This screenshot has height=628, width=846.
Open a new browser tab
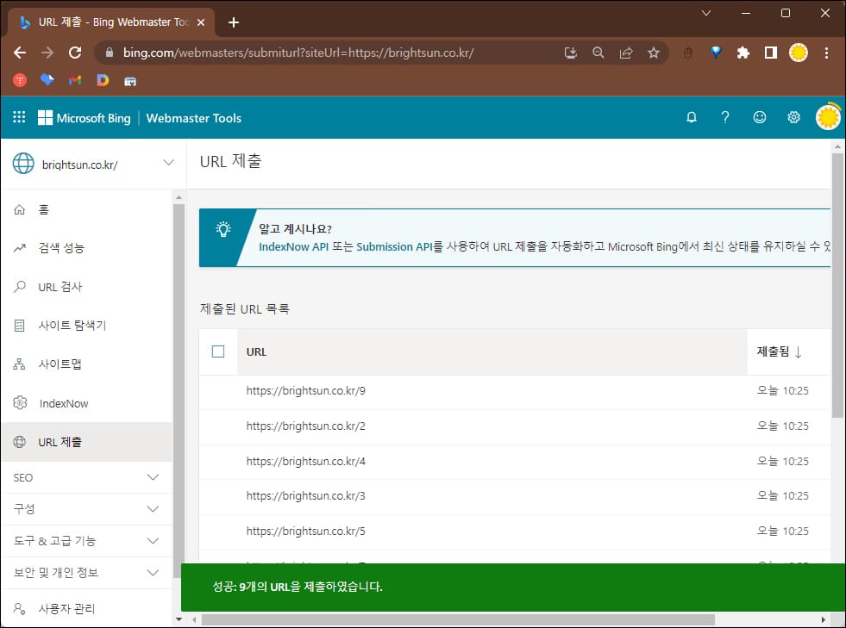[x=234, y=22]
